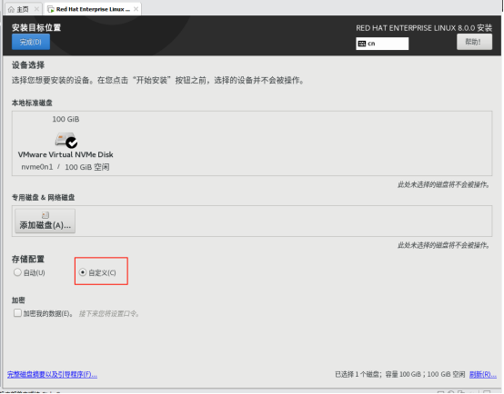Click the 添加磁盘(A)... add disk button
504x394 pixels.
(x=45, y=221)
